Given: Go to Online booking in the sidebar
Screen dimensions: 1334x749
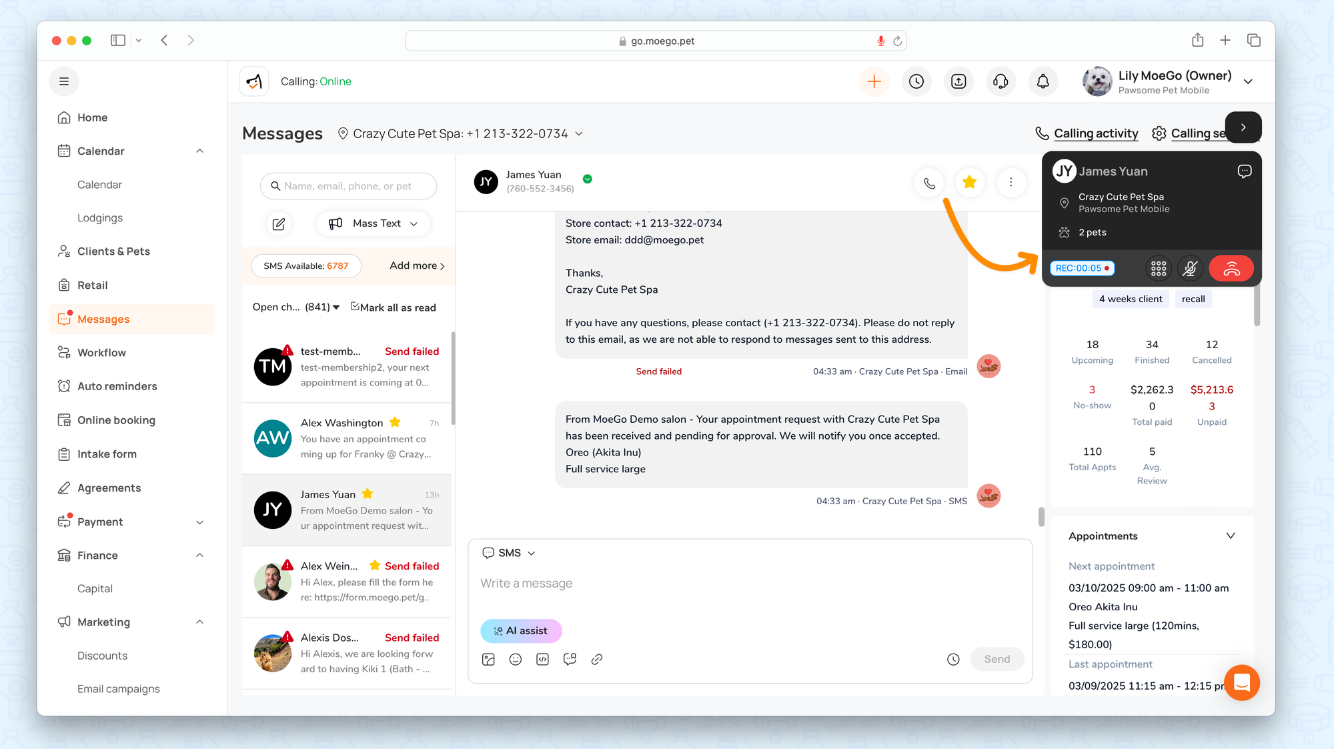Looking at the screenshot, I should 116,420.
